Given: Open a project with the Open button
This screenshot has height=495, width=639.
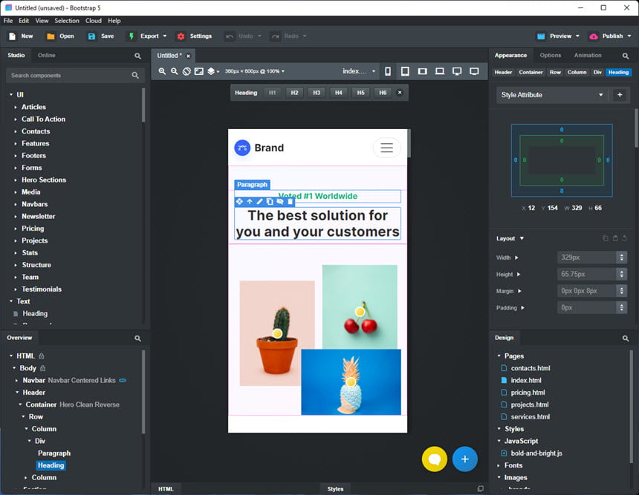Looking at the screenshot, I should (60, 36).
